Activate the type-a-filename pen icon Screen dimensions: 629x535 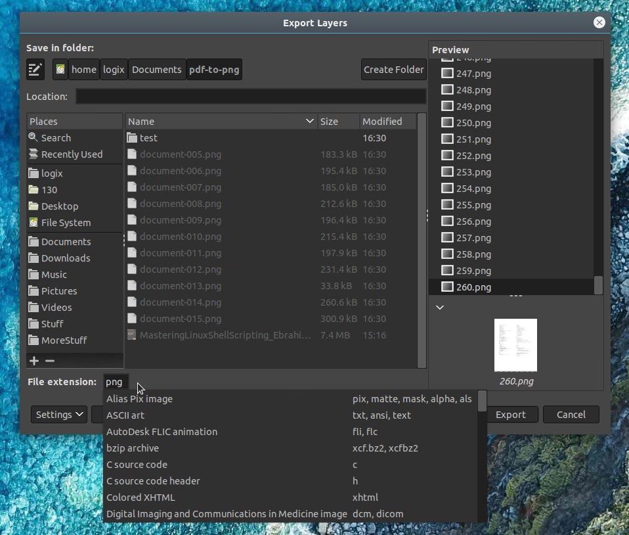click(x=35, y=69)
